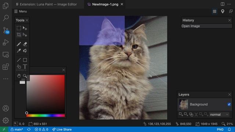Click the 136,123,109,255 color value status
The width and height of the screenshot is (235, 132).
(157, 124)
